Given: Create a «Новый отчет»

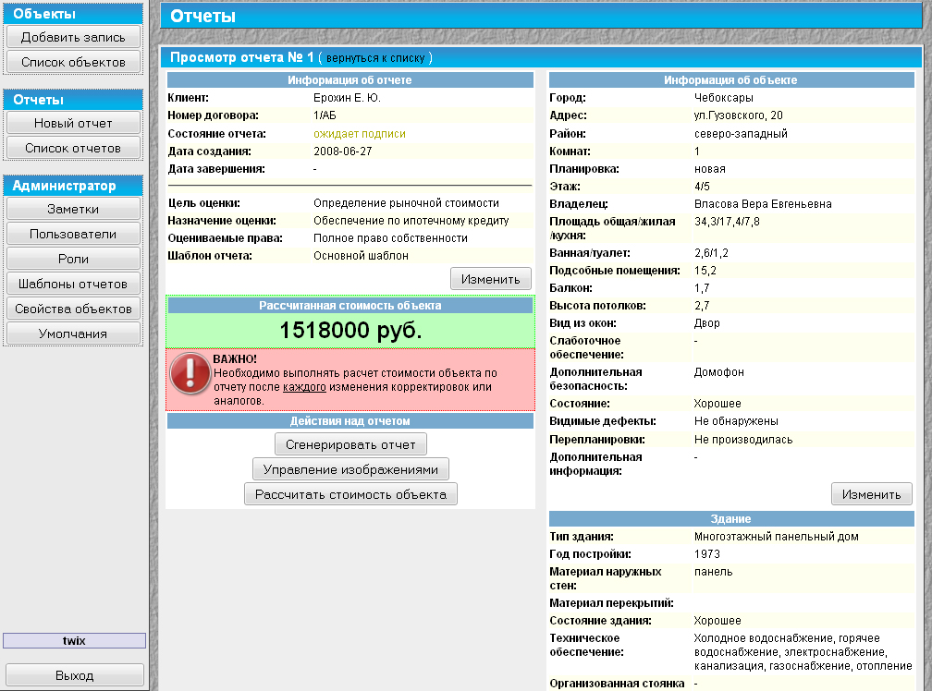Looking at the screenshot, I should coord(73,122).
